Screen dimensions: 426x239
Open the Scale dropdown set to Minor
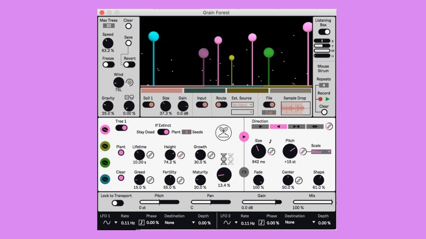322,151
